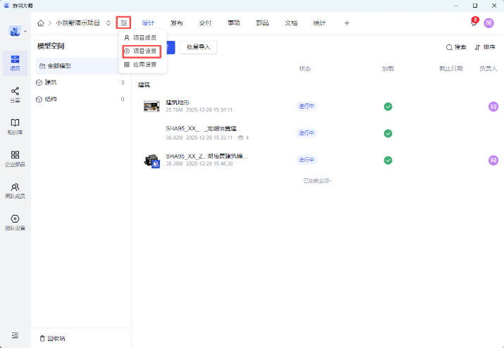Click the purple user avatar at top right
The height and width of the screenshot is (348, 504).
488,23
